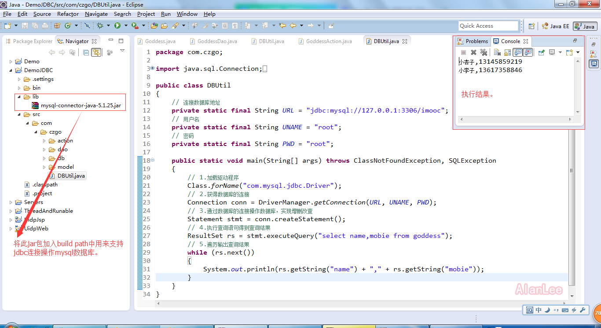Click the Console horizontal scrollbar

517,120
